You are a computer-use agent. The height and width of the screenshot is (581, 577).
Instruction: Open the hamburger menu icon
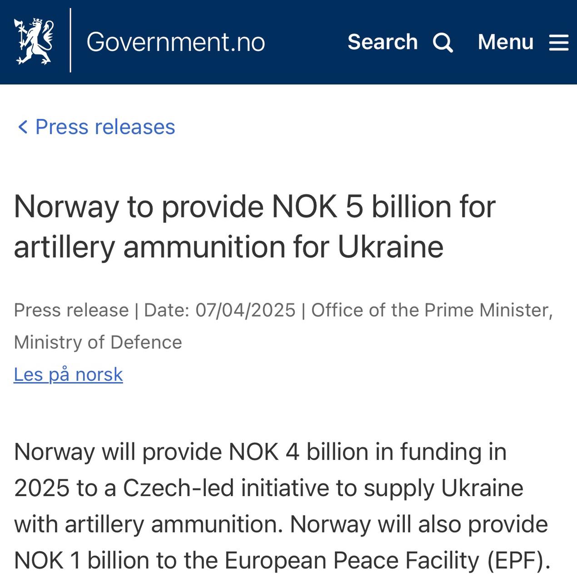tap(558, 43)
